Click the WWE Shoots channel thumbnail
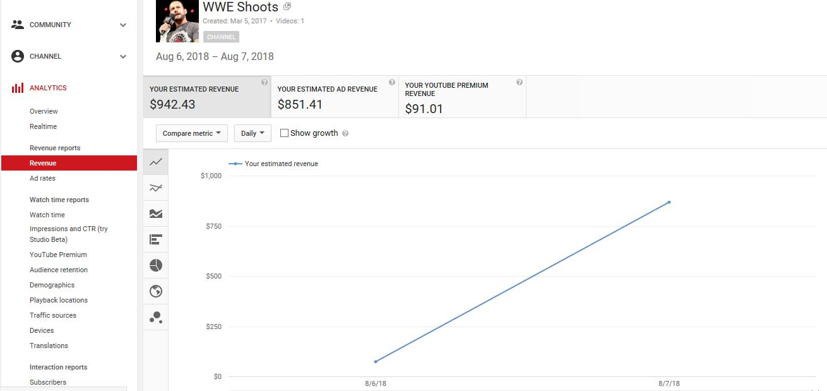Screen dimensions: 827x391 pos(177,21)
